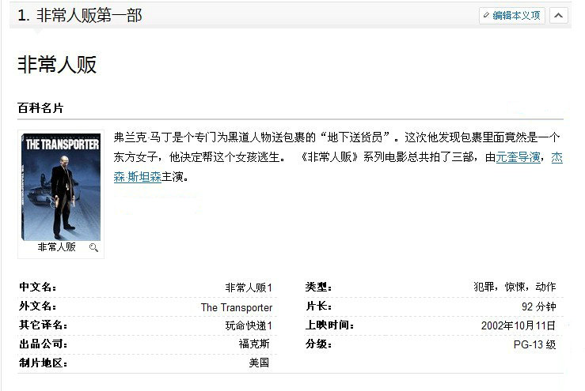Viewport: 585px width, 391px height.
Task: Select the section heading 1. 非常人贩第一部
Action: pos(79,15)
